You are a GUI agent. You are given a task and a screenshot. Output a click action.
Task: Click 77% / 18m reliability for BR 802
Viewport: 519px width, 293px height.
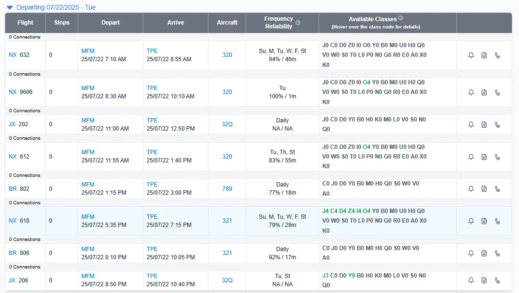282,193
